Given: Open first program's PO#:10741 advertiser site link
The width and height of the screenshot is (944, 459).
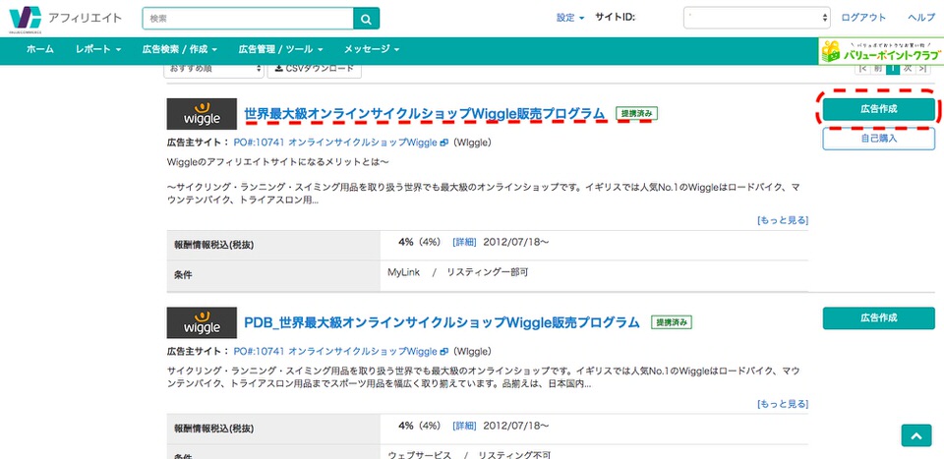Looking at the screenshot, I should (x=335, y=143).
